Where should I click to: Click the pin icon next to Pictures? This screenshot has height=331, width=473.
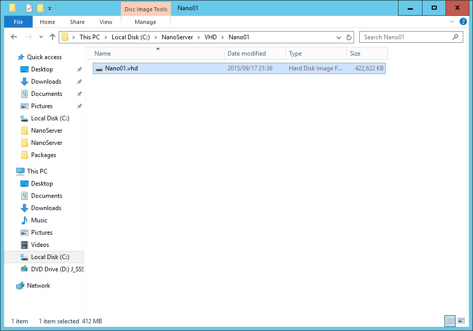coord(79,106)
